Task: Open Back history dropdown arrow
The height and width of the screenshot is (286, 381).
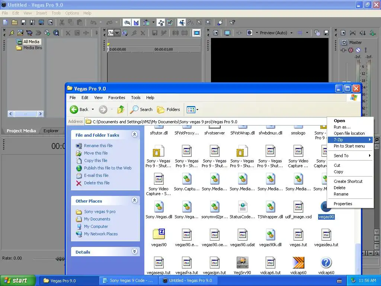Action: pos(93,110)
